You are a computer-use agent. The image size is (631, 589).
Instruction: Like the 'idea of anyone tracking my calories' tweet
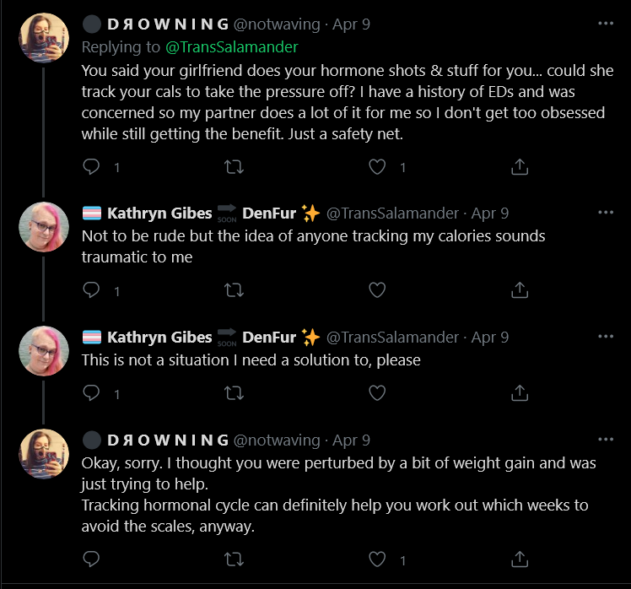(x=377, y=290)
